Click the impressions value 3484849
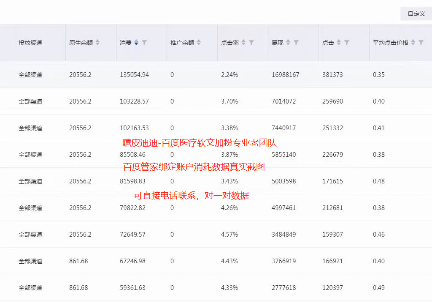Image resolution: width=432 pixels, height=303 pixels. 284,235
